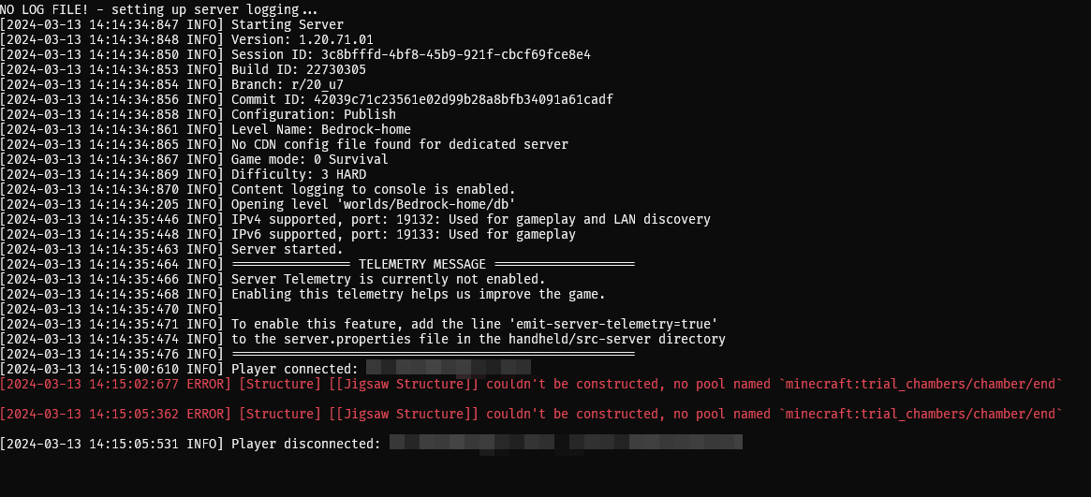The width and height of the screenshot is (1091, 497).
Task: Click the 'No CDN config file found' line
Action: [x=400, y=144]
